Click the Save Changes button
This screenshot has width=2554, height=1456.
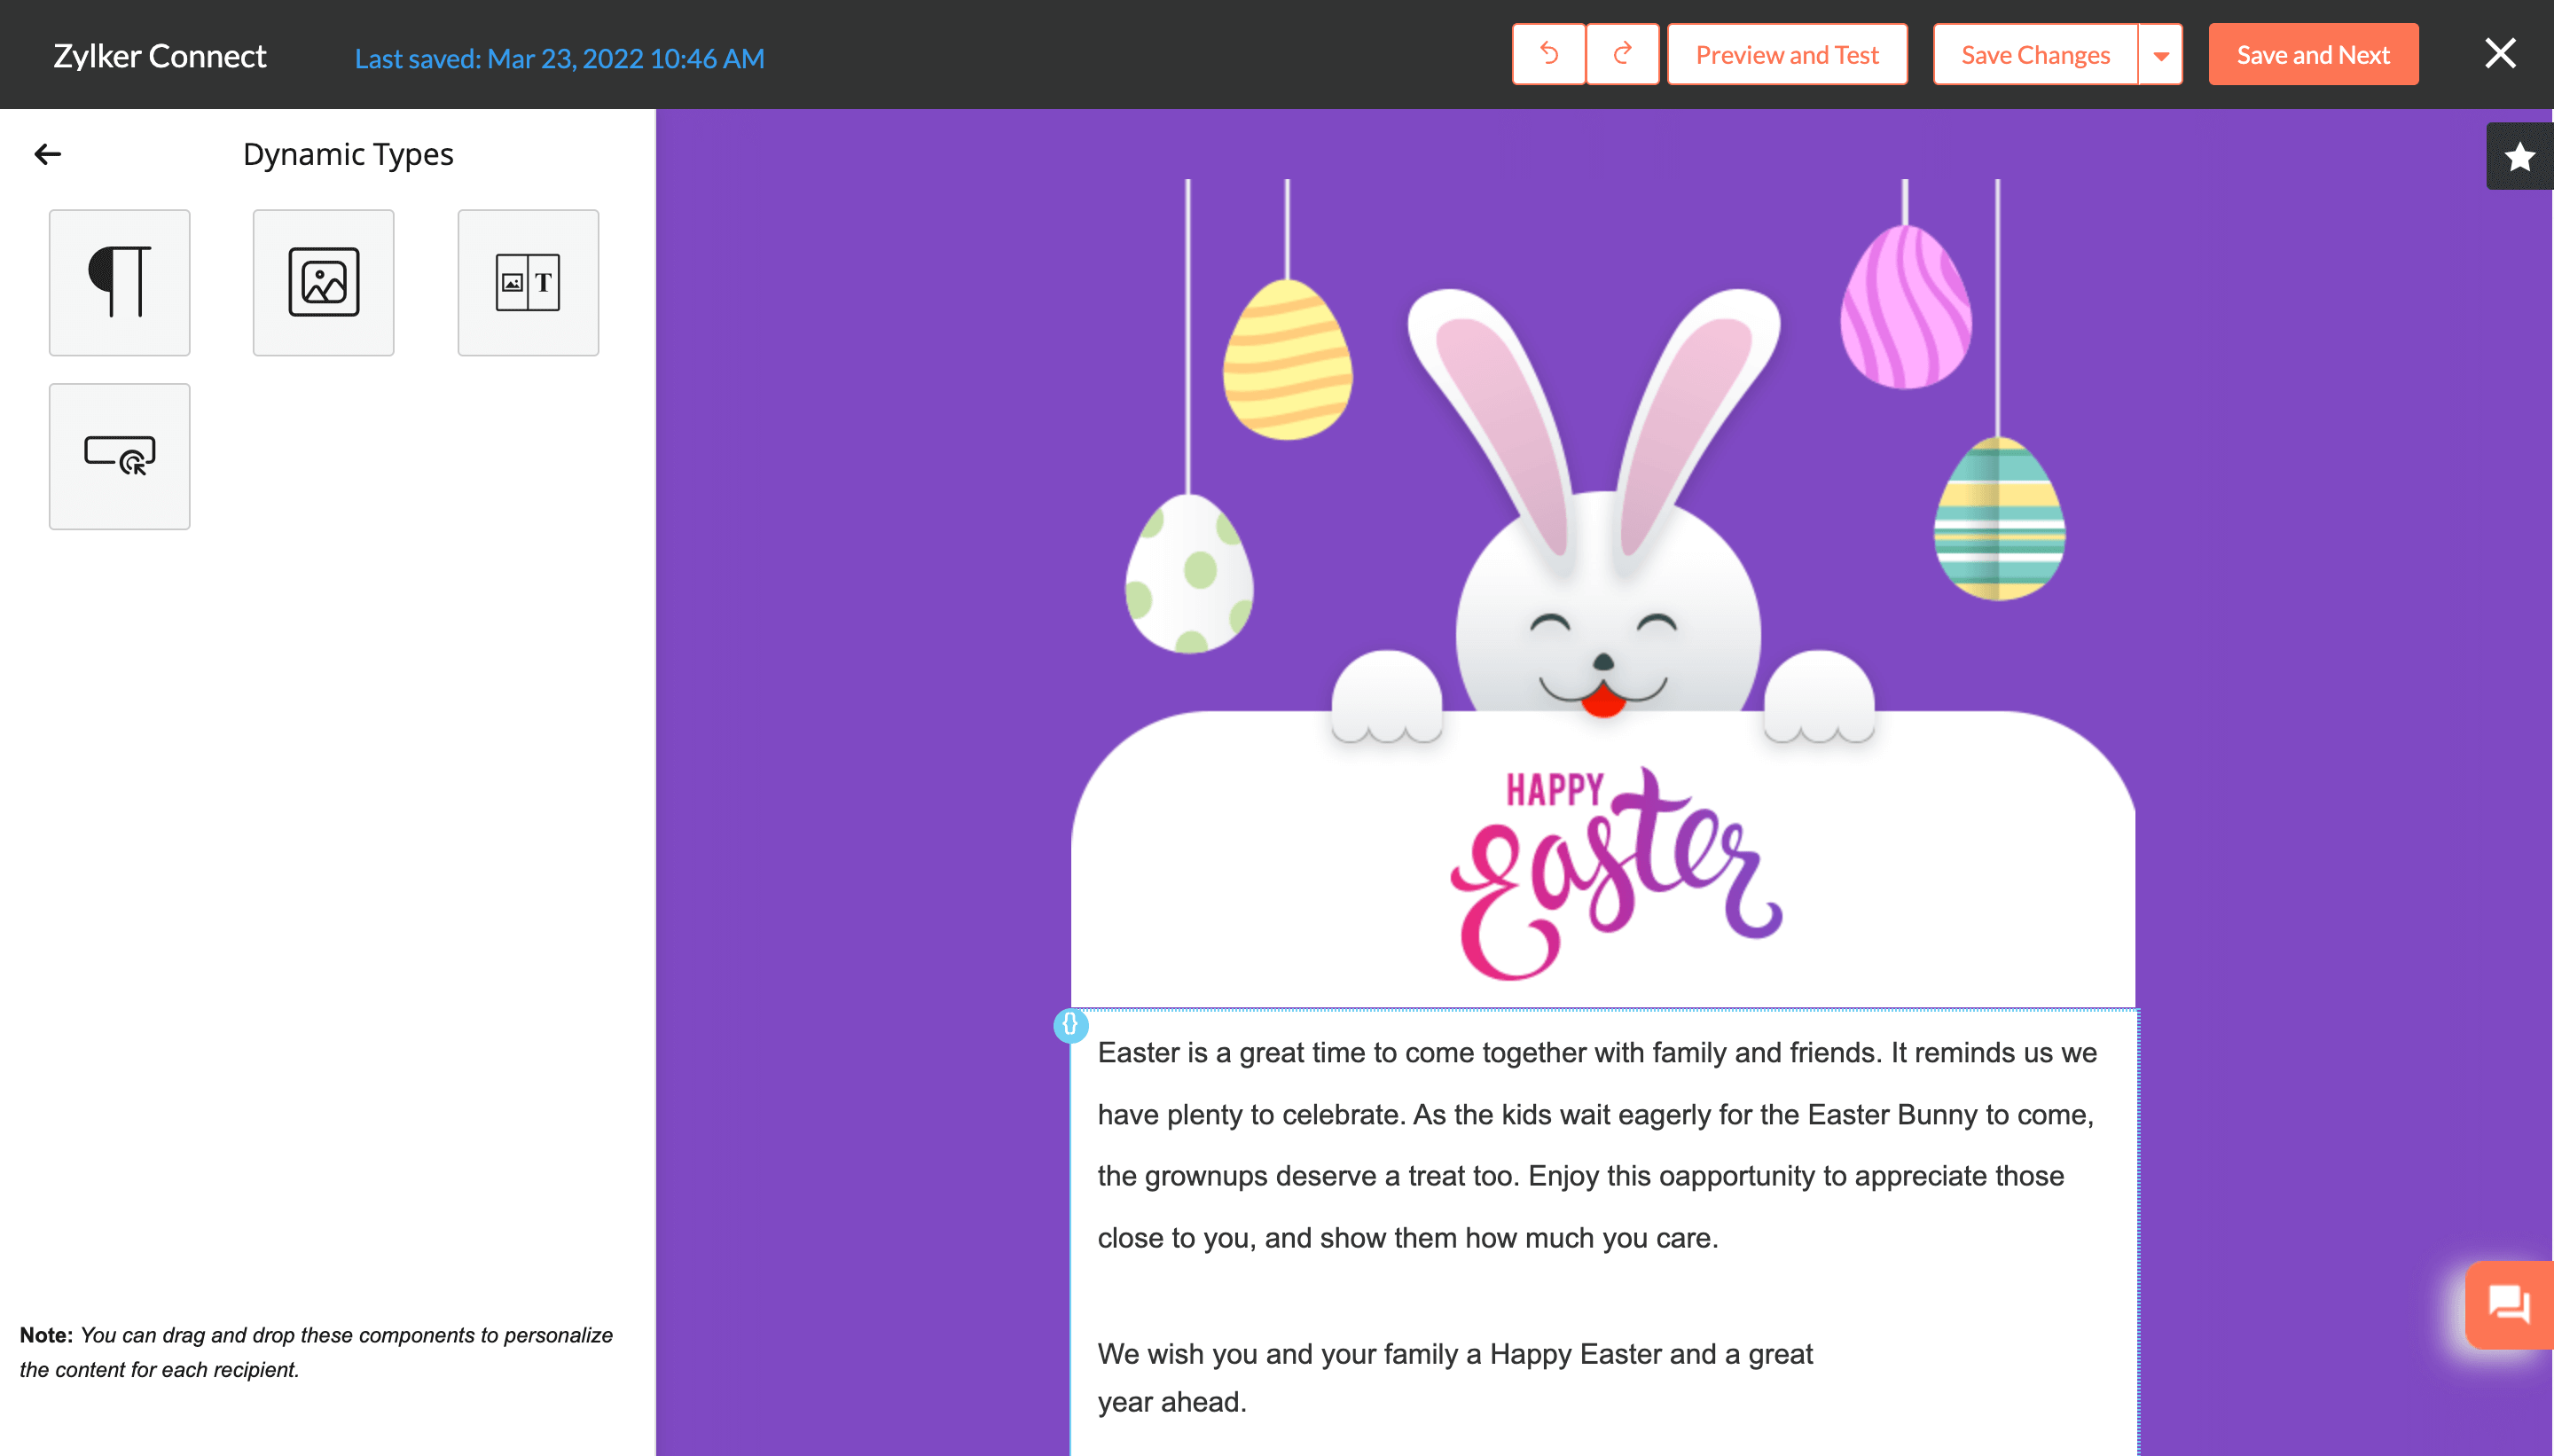point(2035,55)
